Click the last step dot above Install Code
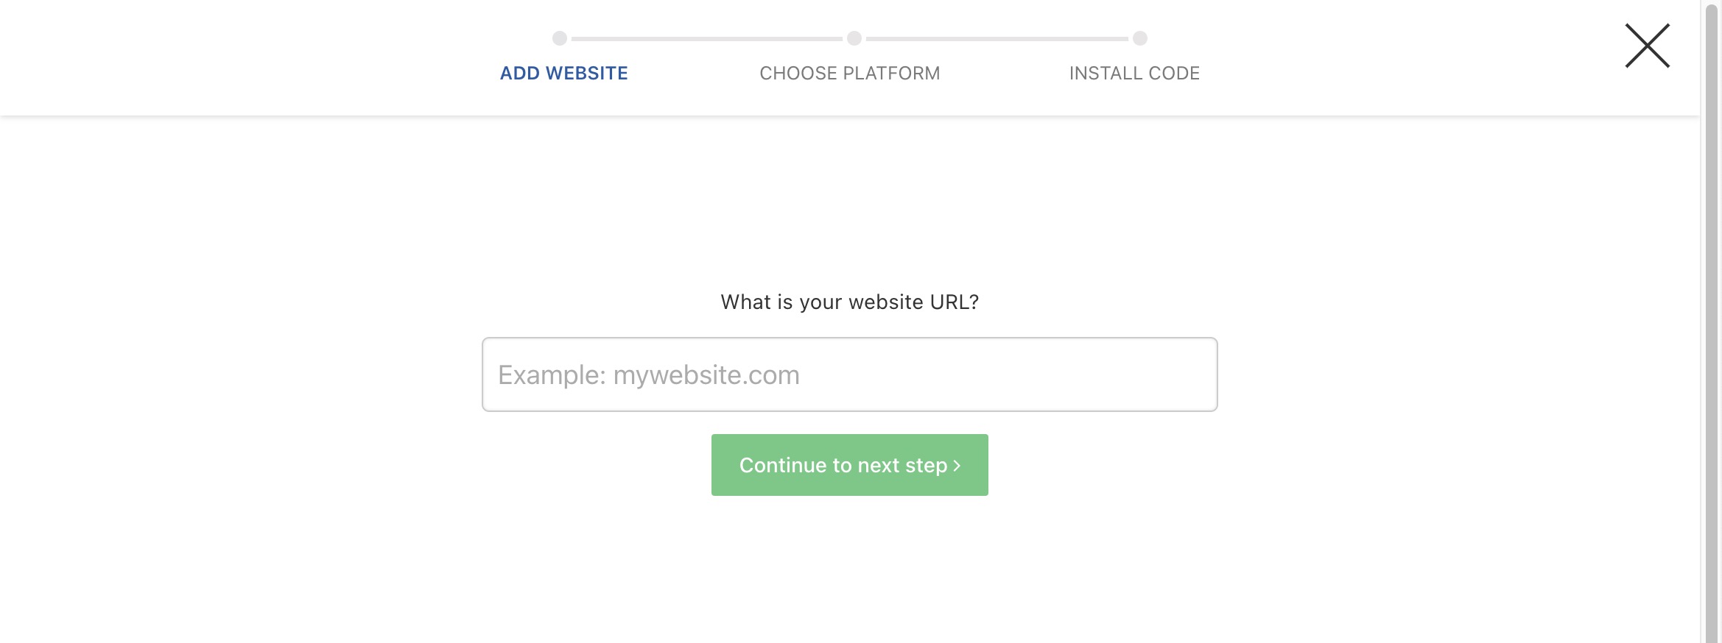 coord(1140,38)
